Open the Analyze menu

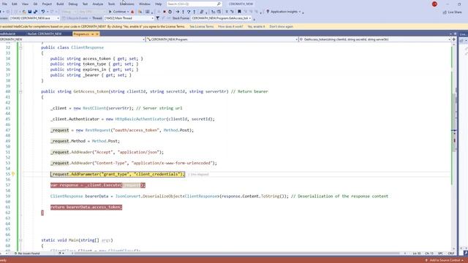[x=97, y=4]
